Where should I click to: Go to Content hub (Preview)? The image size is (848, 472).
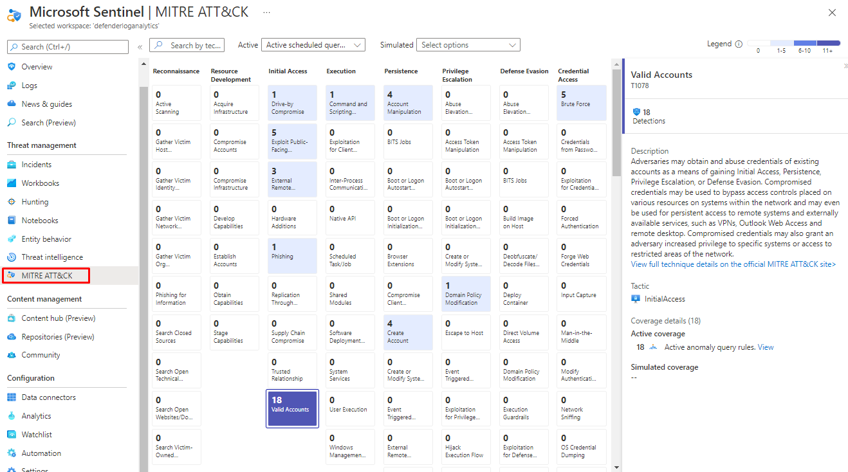(x=58, y=318)
